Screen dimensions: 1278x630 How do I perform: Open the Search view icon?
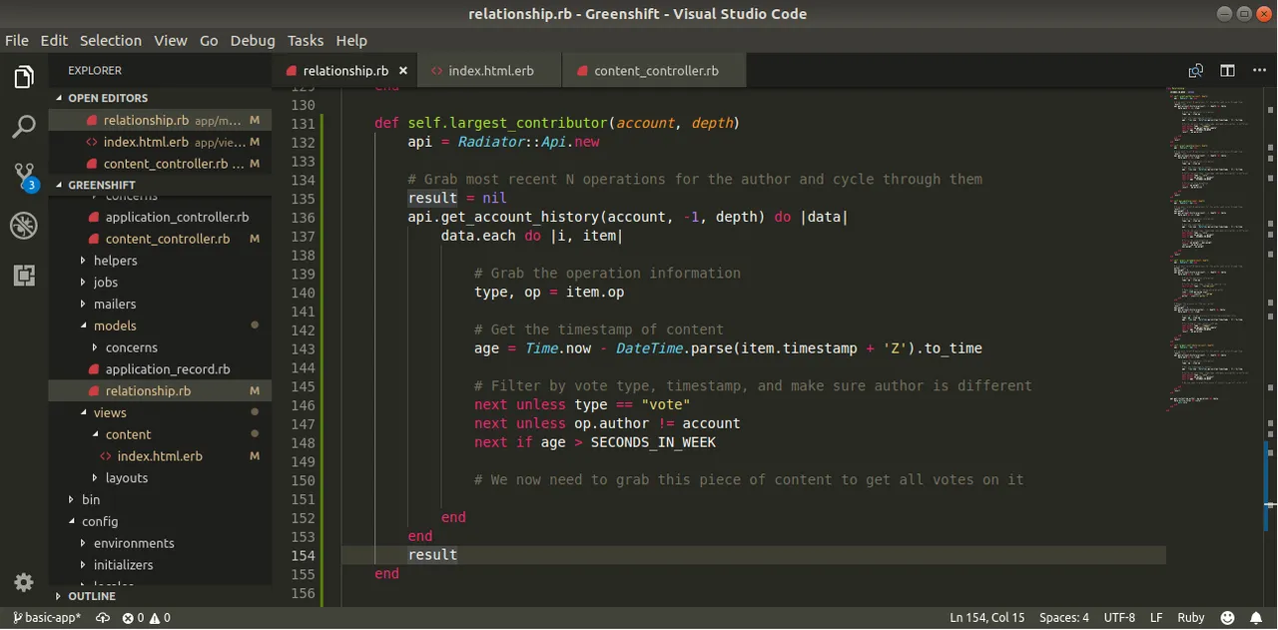[24, 127]
